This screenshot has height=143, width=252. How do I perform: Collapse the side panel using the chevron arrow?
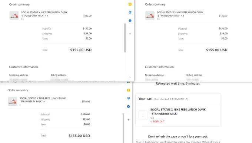pyautogui.click(x=130, y=78)
